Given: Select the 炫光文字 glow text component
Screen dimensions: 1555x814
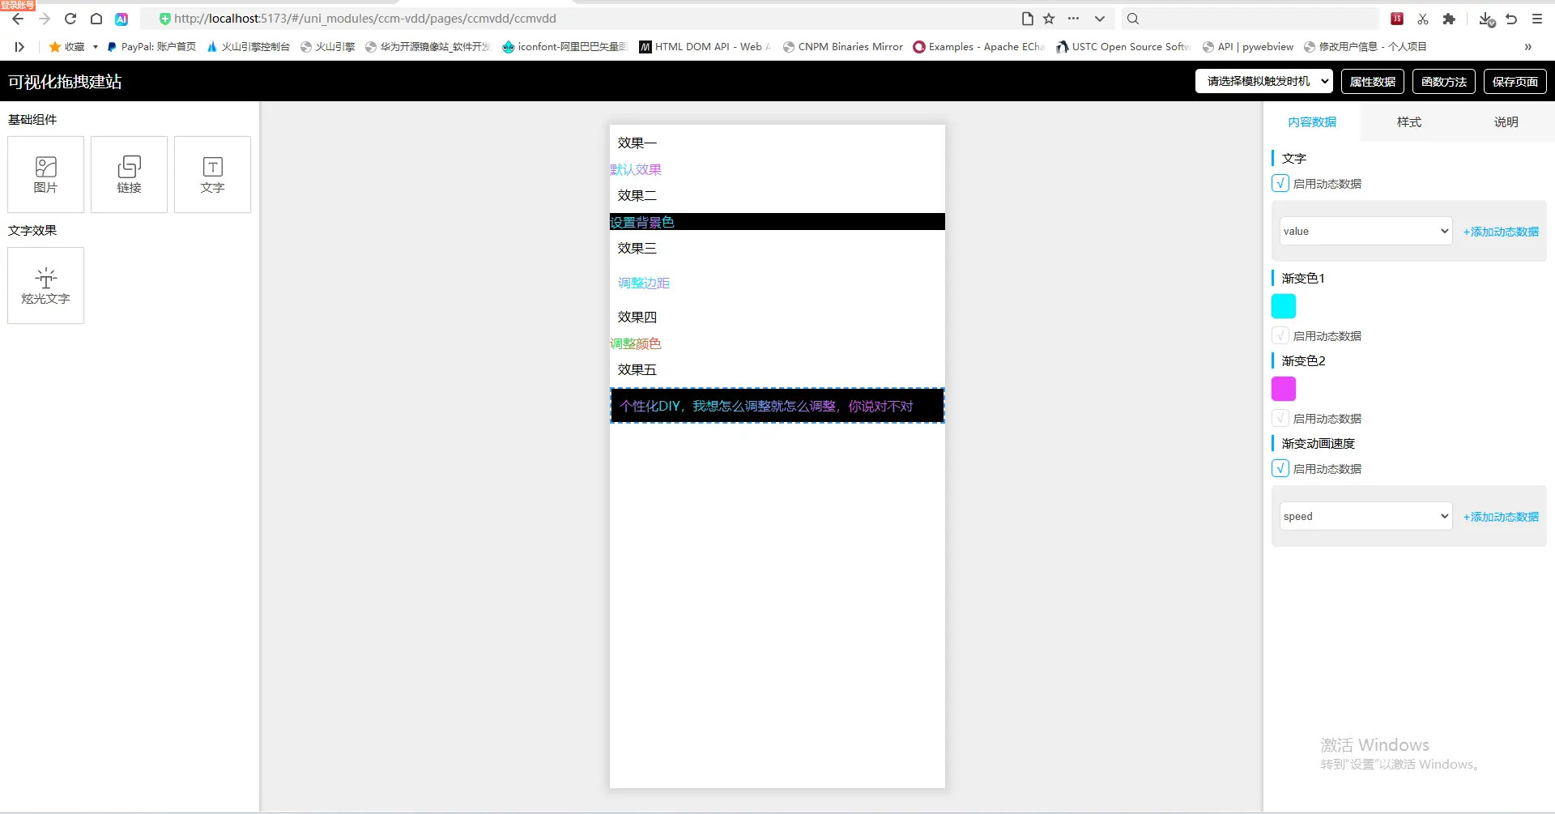Looking at the screenshot, I should pos(46,286).
